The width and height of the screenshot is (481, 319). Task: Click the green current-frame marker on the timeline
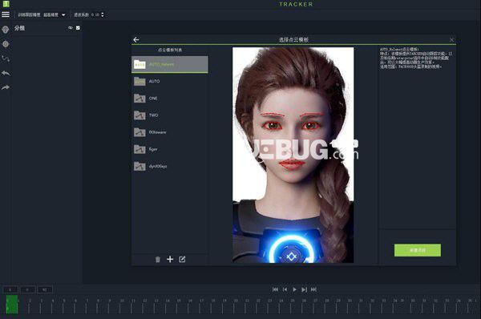pyautogui.click(x=12, y=305)
